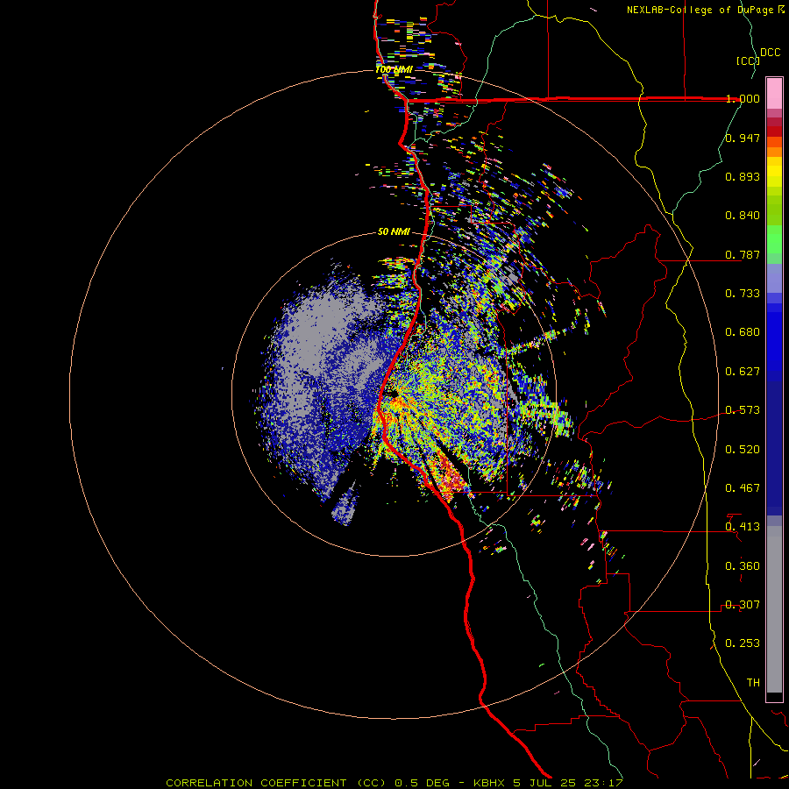Pick the orange color bar segment
Image resolution: width=789 pixels, height=789 pixels.
[x=774, y=152]
